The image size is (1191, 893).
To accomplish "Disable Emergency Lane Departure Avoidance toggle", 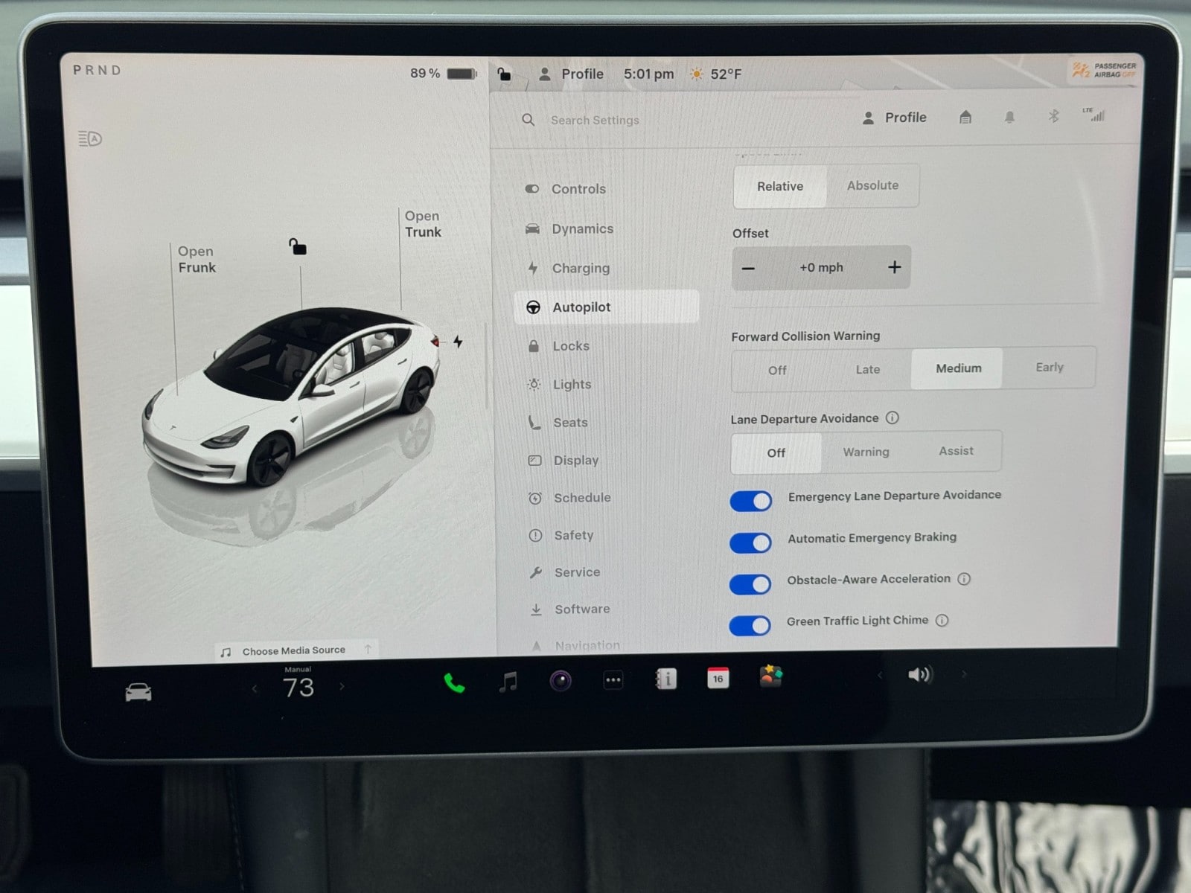I will click(x=750, y=501).
